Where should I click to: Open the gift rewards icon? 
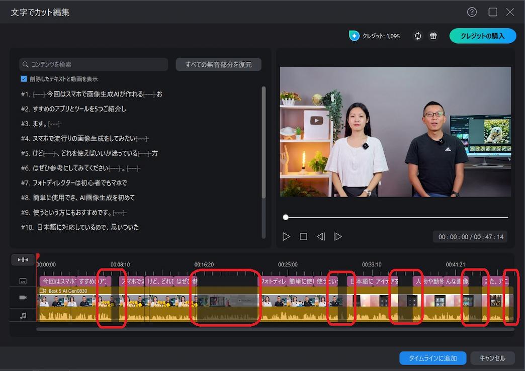click(x=433, y=36)
